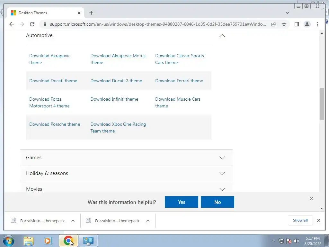Open the clock showing 5:17 PM

(313, 241)
